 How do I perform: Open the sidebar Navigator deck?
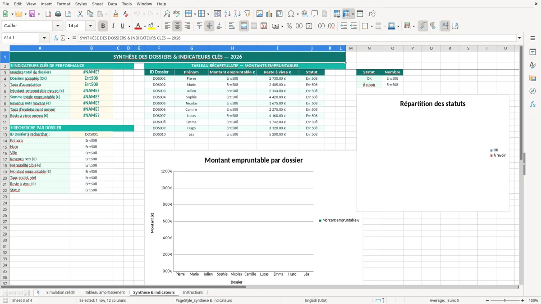tap(532, 91)
